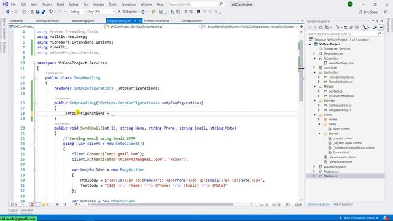The image size is (393, 221).
Task: Click the '3 references' CodeLens link
Action: (54, 73)
